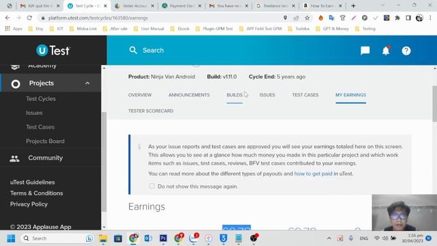The image size is (437, 246).
Task: Open Outlook from taskbar
Action: (148, 238)
